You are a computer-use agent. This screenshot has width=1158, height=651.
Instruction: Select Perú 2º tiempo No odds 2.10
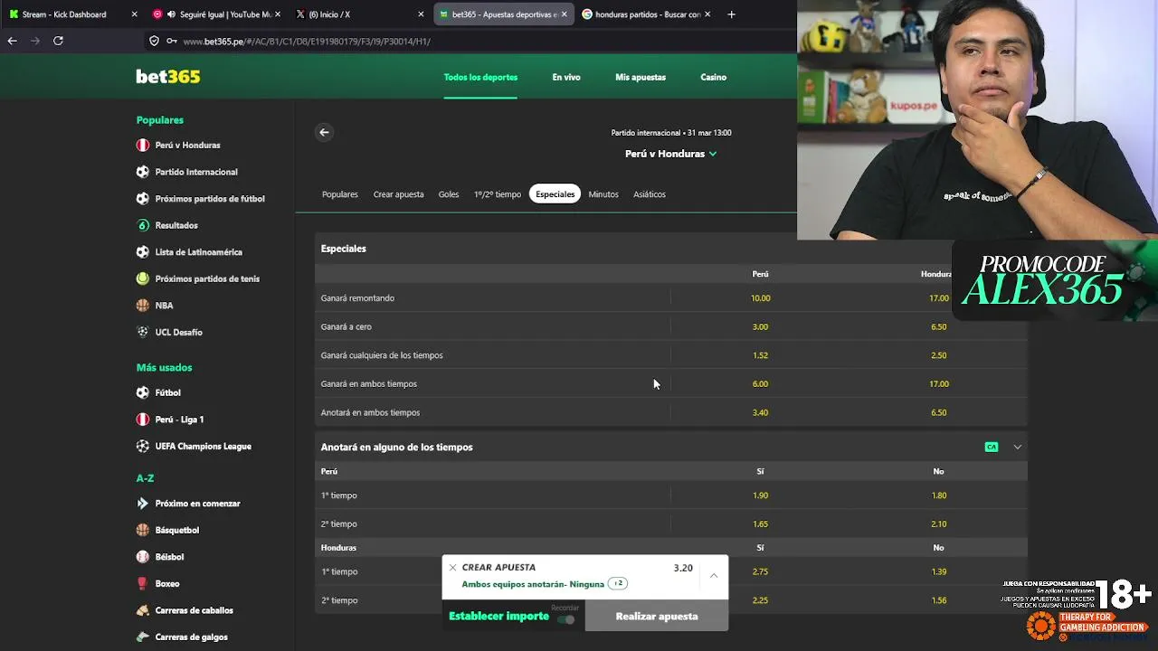939,524
